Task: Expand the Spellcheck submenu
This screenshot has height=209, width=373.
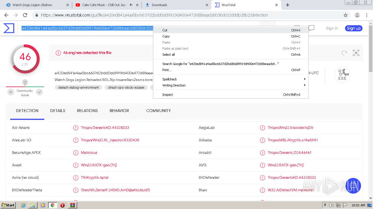Action: 231,79
